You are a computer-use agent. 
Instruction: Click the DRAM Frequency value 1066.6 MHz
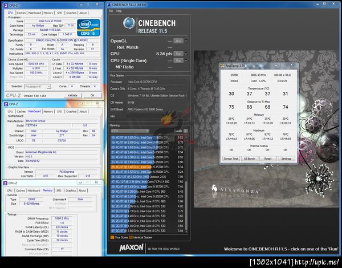tap(62, 218)
